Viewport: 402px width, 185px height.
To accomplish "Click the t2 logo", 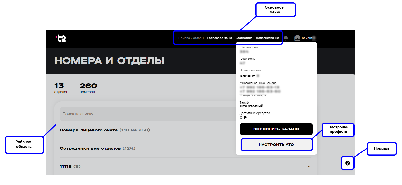I will (x=61, y=38).
